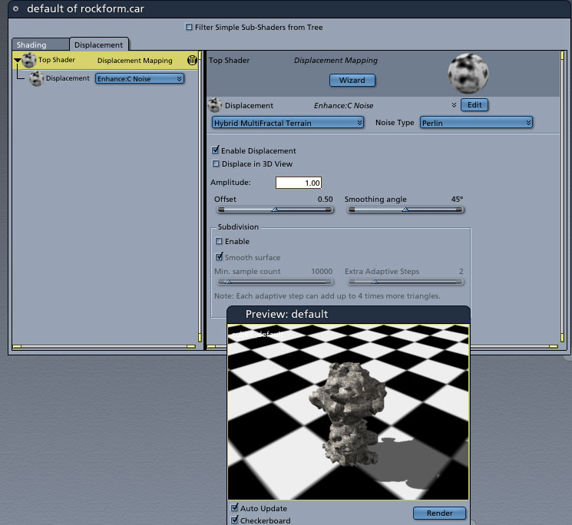Click the Render button in preview

pyautogui.click(x=439, y=513)
